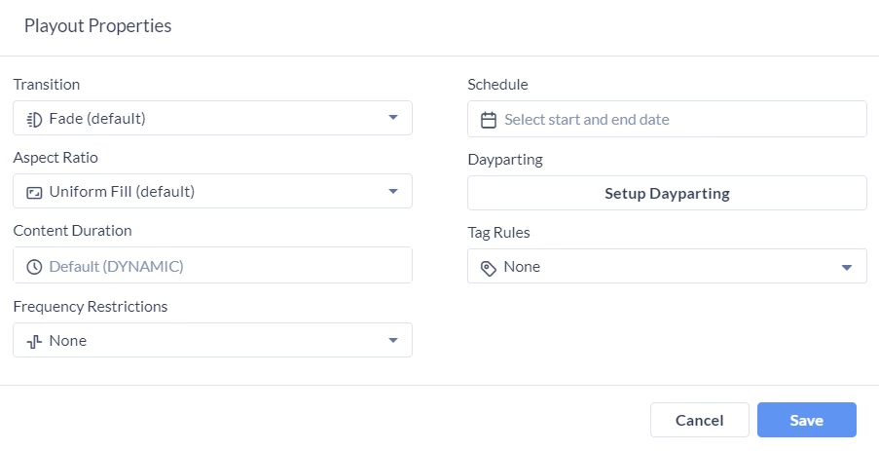Screen dimensions: 879x451
Task: Cancel the Playout Properties dialog
Action: pos(700,420)
